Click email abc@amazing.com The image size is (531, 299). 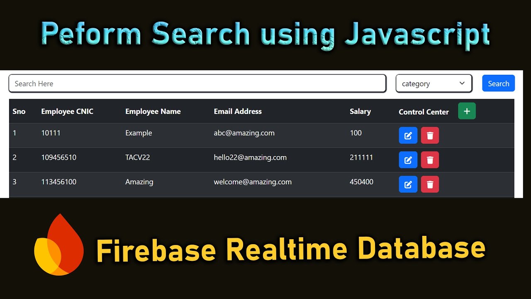point(244,133)
